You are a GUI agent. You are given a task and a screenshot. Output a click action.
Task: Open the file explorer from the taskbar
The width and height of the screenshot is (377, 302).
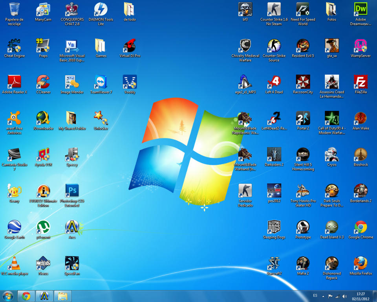pos(62,296)
